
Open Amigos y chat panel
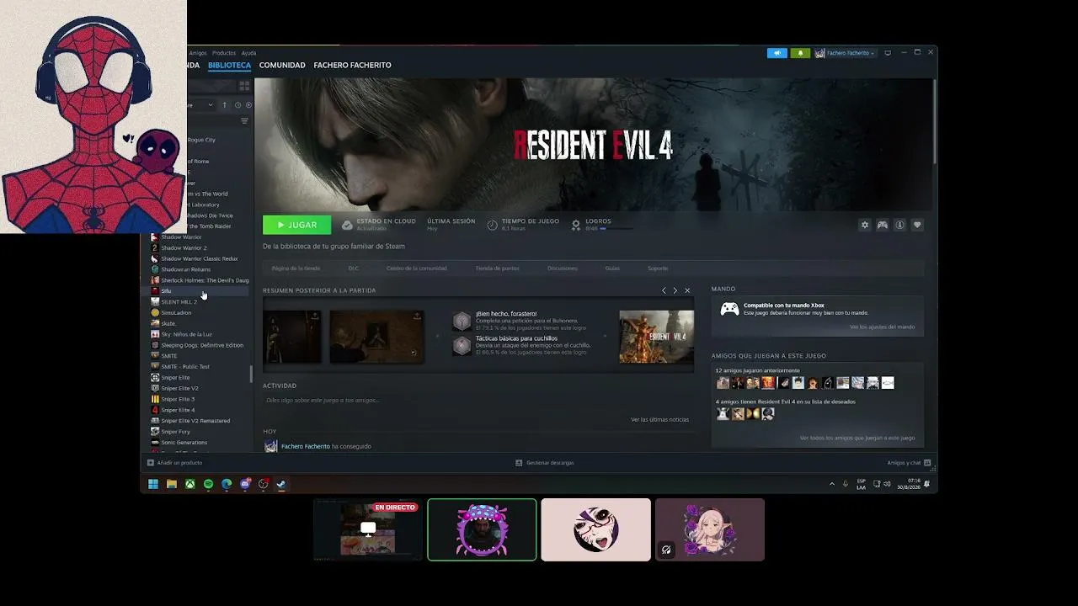909,463
